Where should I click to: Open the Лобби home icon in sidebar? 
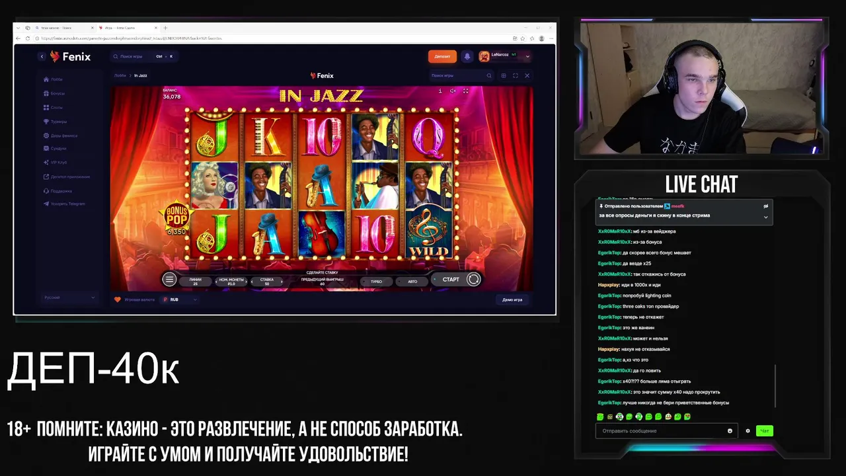pos(46,79)
